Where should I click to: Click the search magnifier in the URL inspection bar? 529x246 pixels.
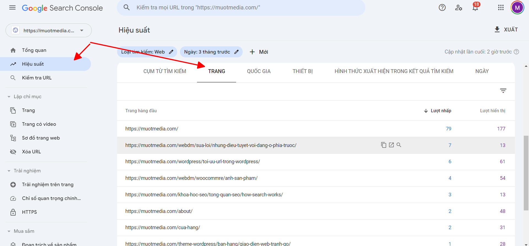126,7
